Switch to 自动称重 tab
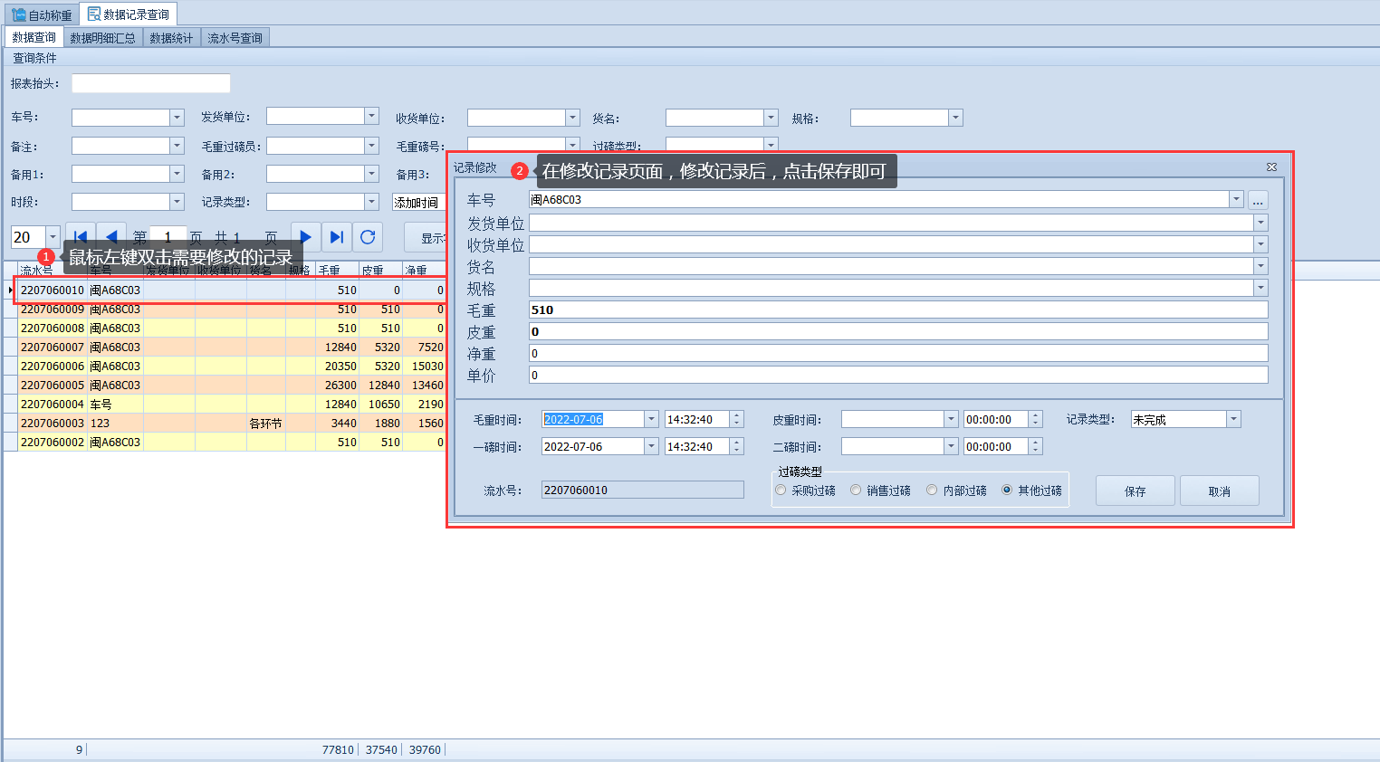 point(43,14)
